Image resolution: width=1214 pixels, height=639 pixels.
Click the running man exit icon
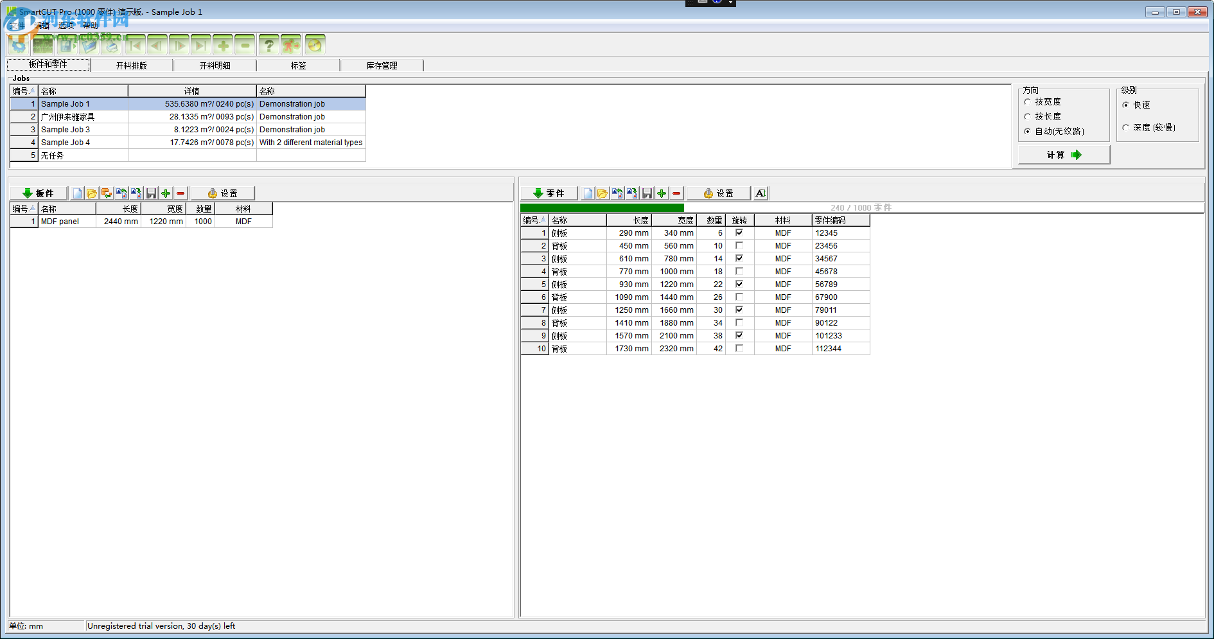292,45
